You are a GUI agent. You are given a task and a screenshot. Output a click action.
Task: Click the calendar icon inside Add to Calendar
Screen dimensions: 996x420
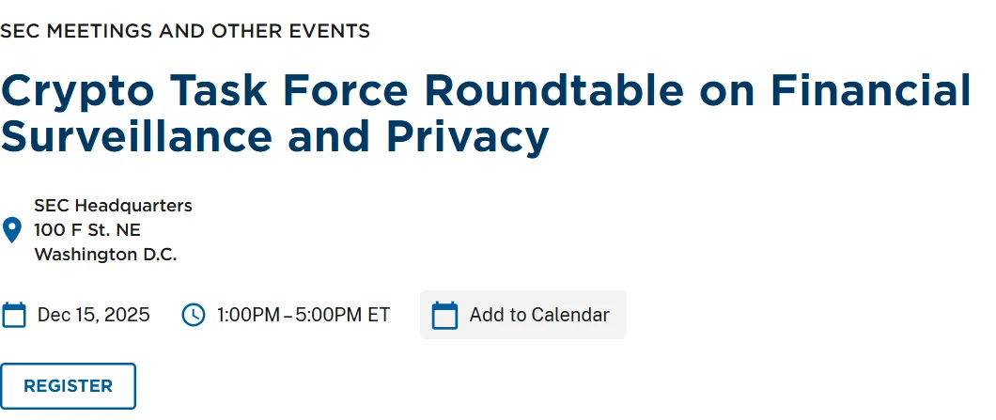444,315
